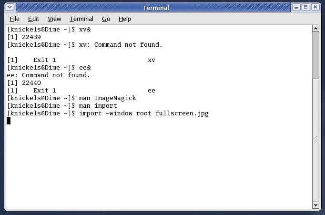Viewport: 325px width, 215px height.
Task: Open the View menu
Action: coord(54,19)
